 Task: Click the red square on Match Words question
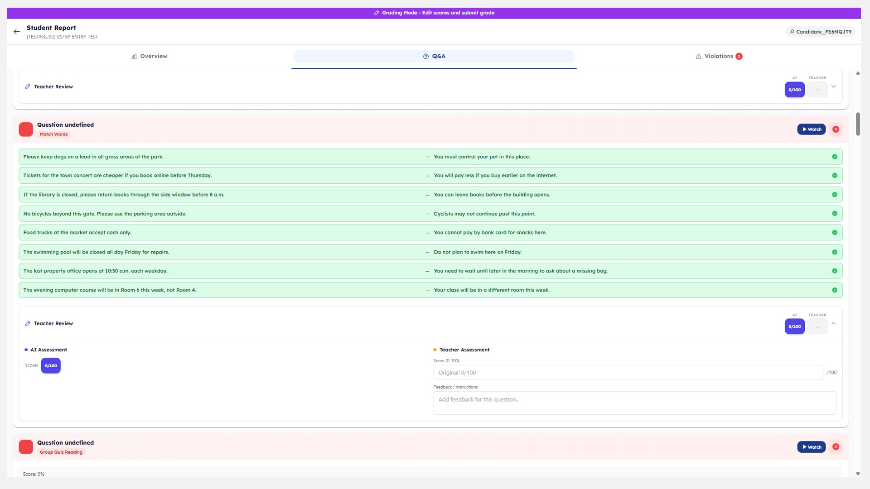[26, 129]
